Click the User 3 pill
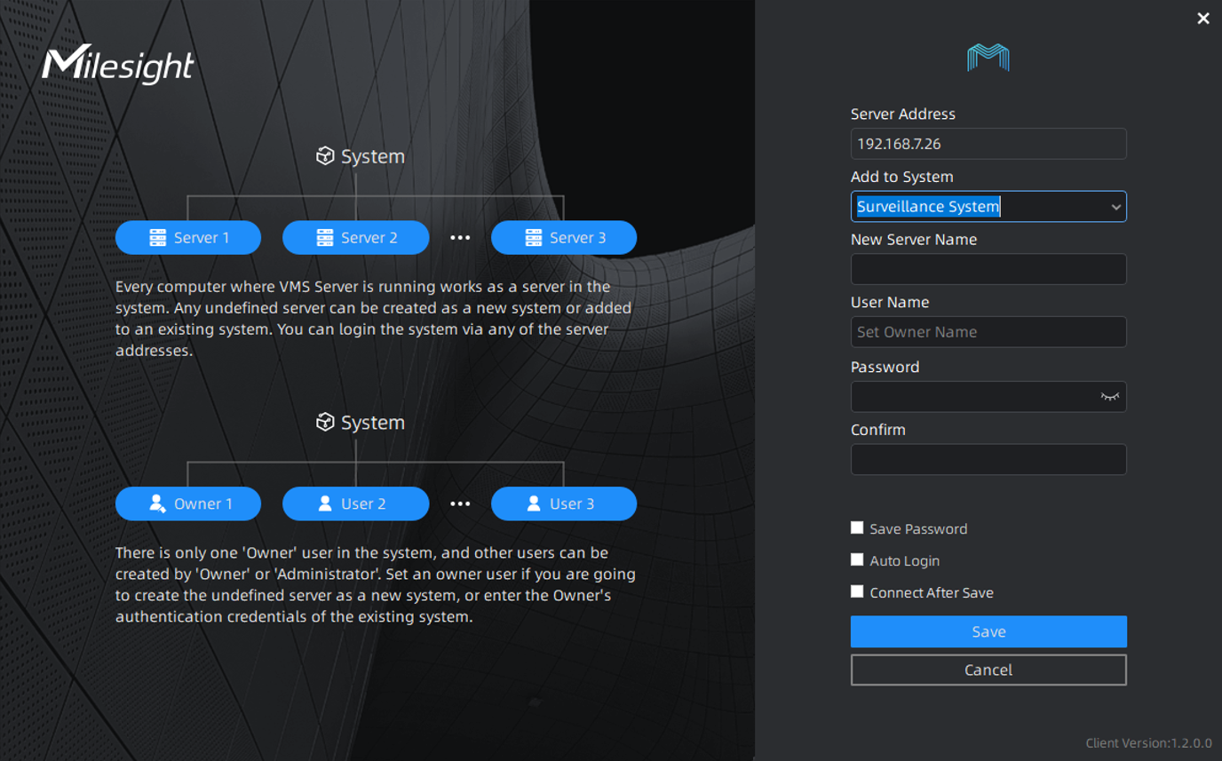1222x761 pixels. (x=564, y=503)
